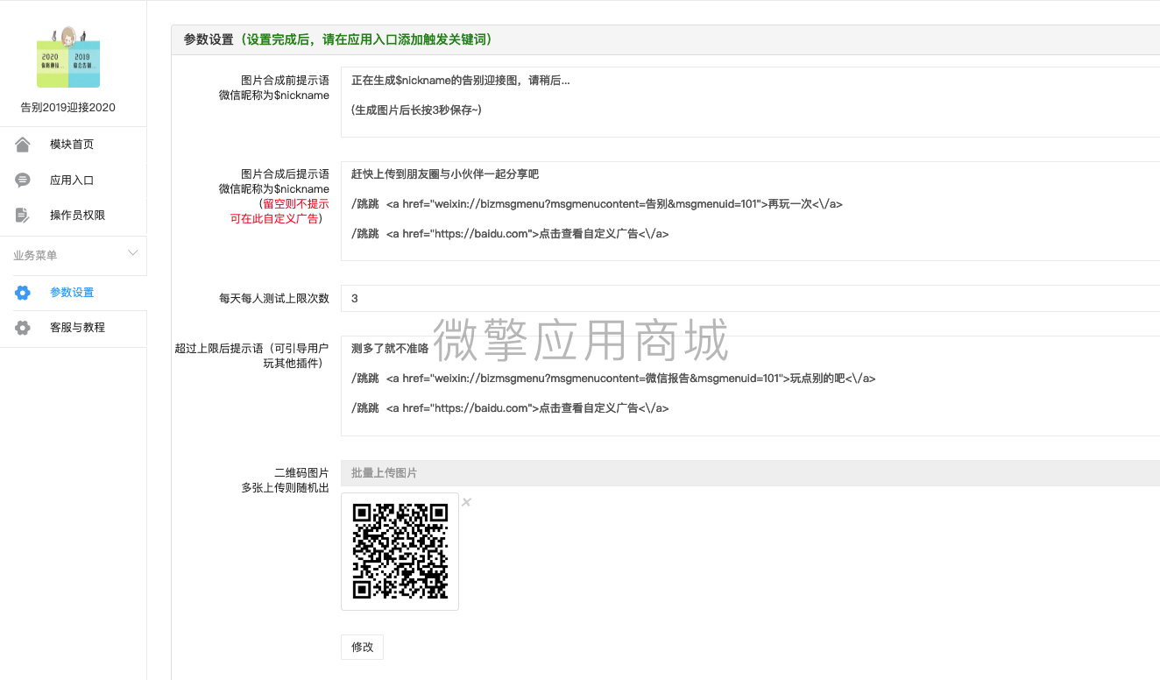Viewport: 1160px width, 680px height.
Task: Click the 批量上传图片 upload field
Action: 750,473
